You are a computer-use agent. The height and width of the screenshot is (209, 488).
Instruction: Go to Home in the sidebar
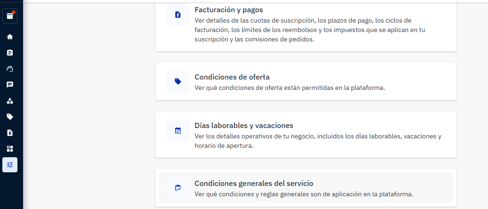coord(10,37)
